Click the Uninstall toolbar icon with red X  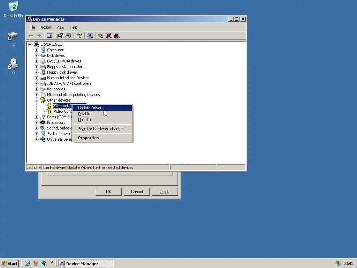tap(109, 36)
